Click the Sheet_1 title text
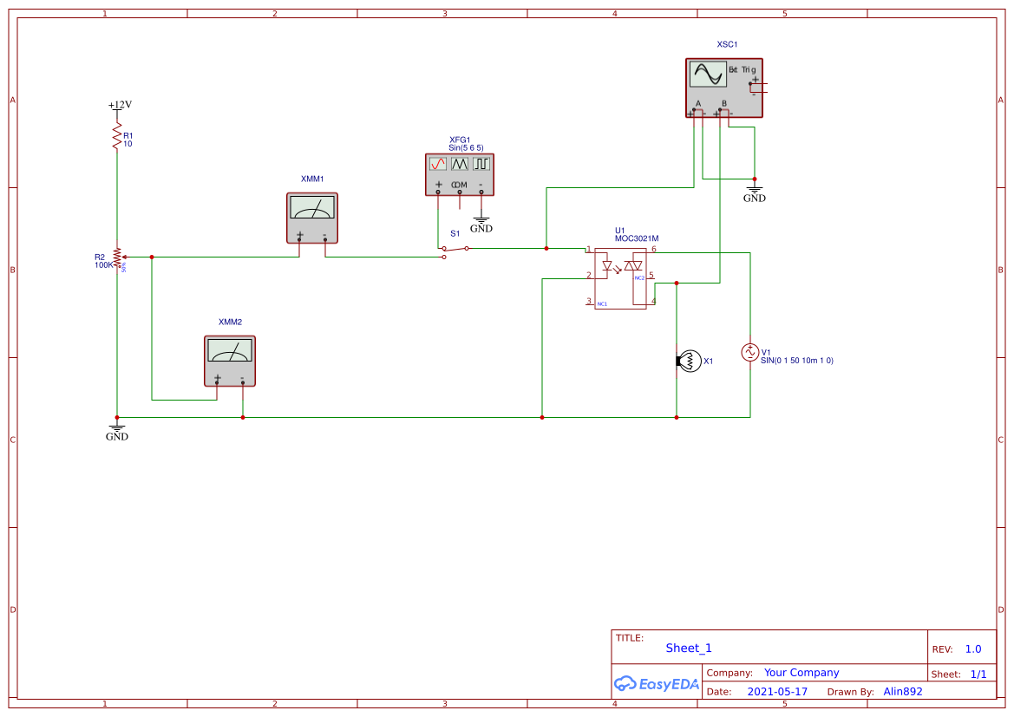The image size is (1014, 717). [688, 648]
